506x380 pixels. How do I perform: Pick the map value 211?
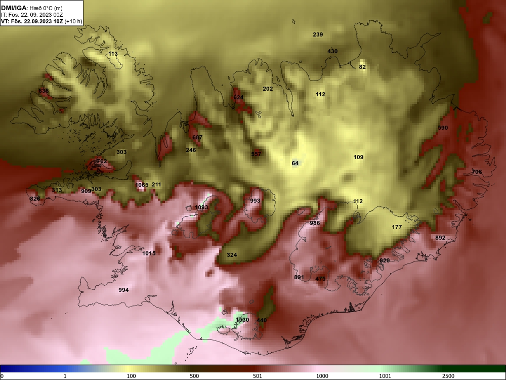point(156,184)
